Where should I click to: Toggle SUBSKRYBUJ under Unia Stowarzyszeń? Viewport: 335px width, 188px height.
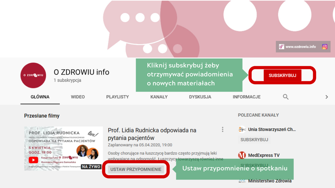254,139
